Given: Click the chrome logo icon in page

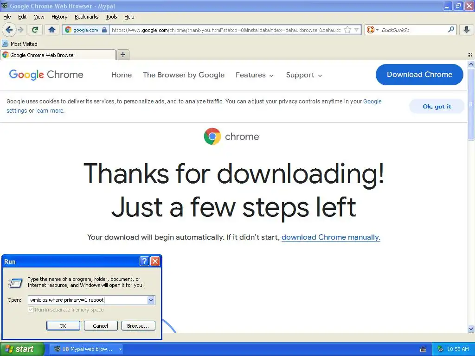Looking at the screenshot, I should click(212, 136).
